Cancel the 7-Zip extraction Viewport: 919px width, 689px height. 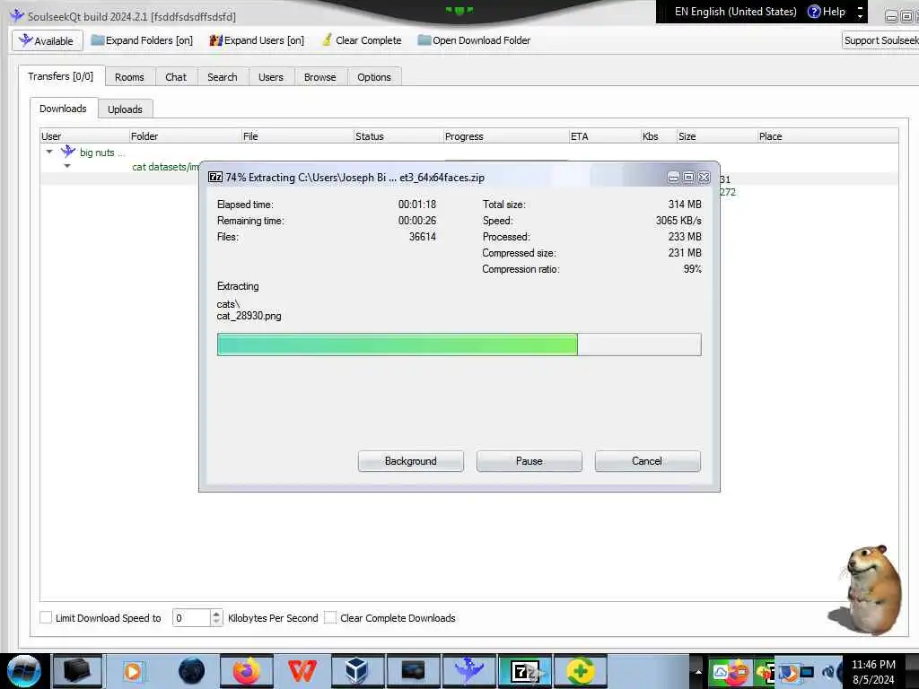pos(647,461)
